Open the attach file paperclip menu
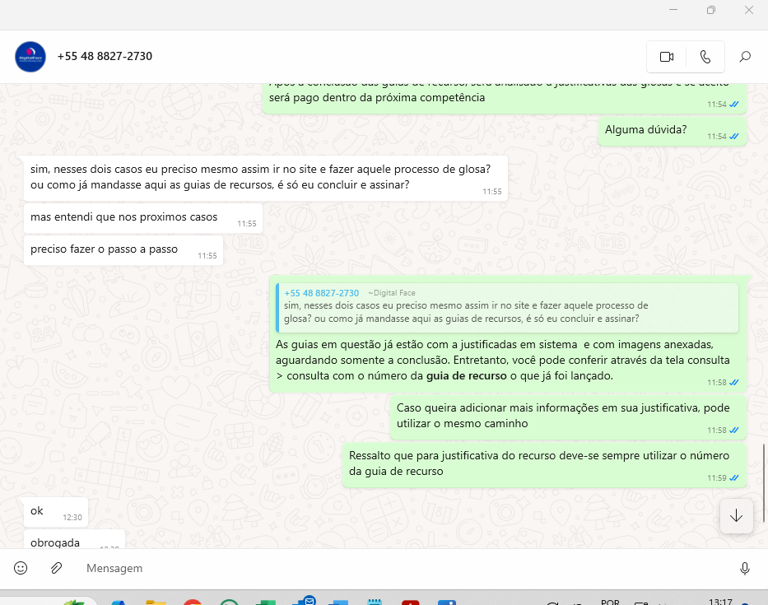768x605 pixels. pyautogui.click(x=56, y=568)
